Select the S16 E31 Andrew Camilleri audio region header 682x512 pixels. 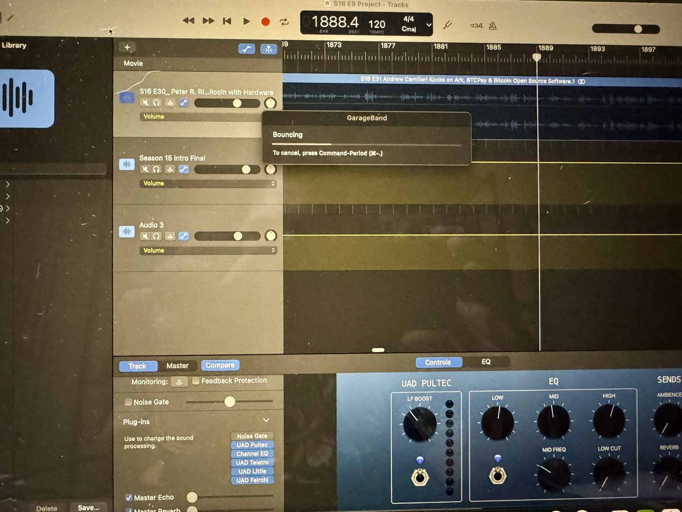tap(482, 81)
